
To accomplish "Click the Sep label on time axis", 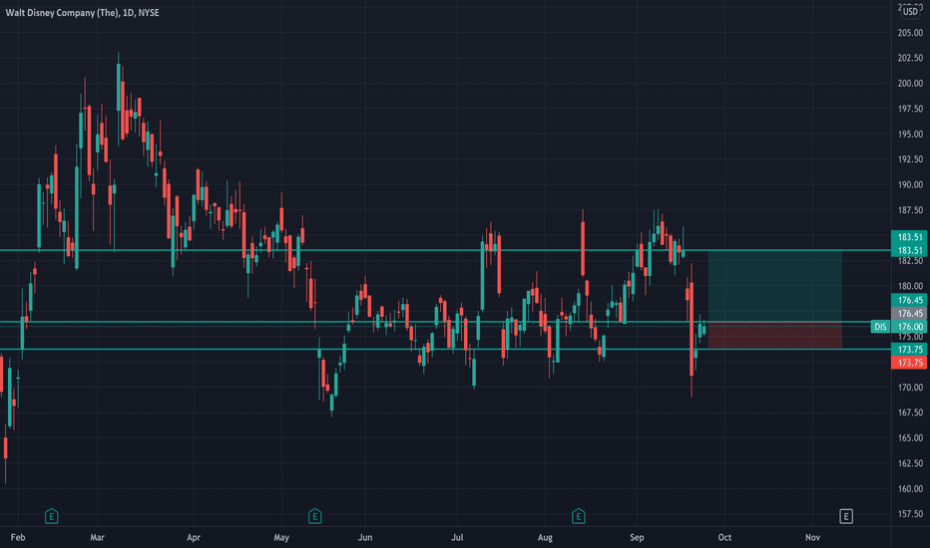I will click(637, 537).
